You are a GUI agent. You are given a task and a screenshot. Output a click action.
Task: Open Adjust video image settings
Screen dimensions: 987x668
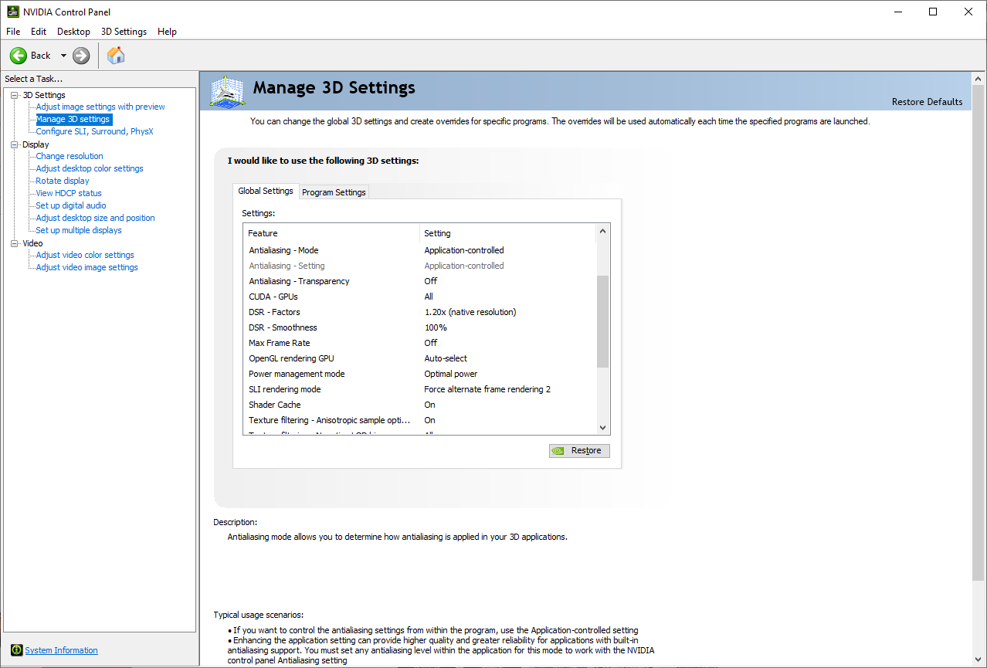86,267
